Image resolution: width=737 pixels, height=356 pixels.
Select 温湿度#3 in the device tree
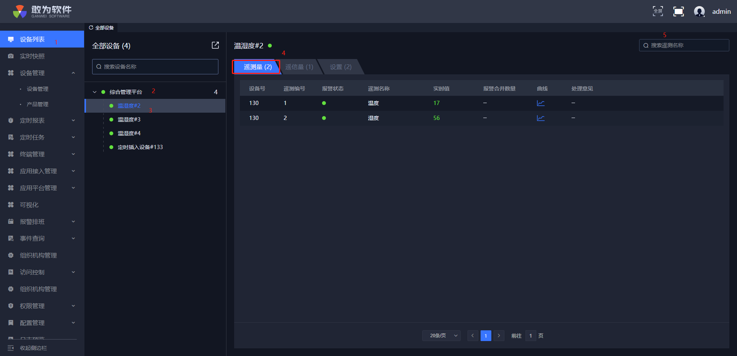click(129, 120)
